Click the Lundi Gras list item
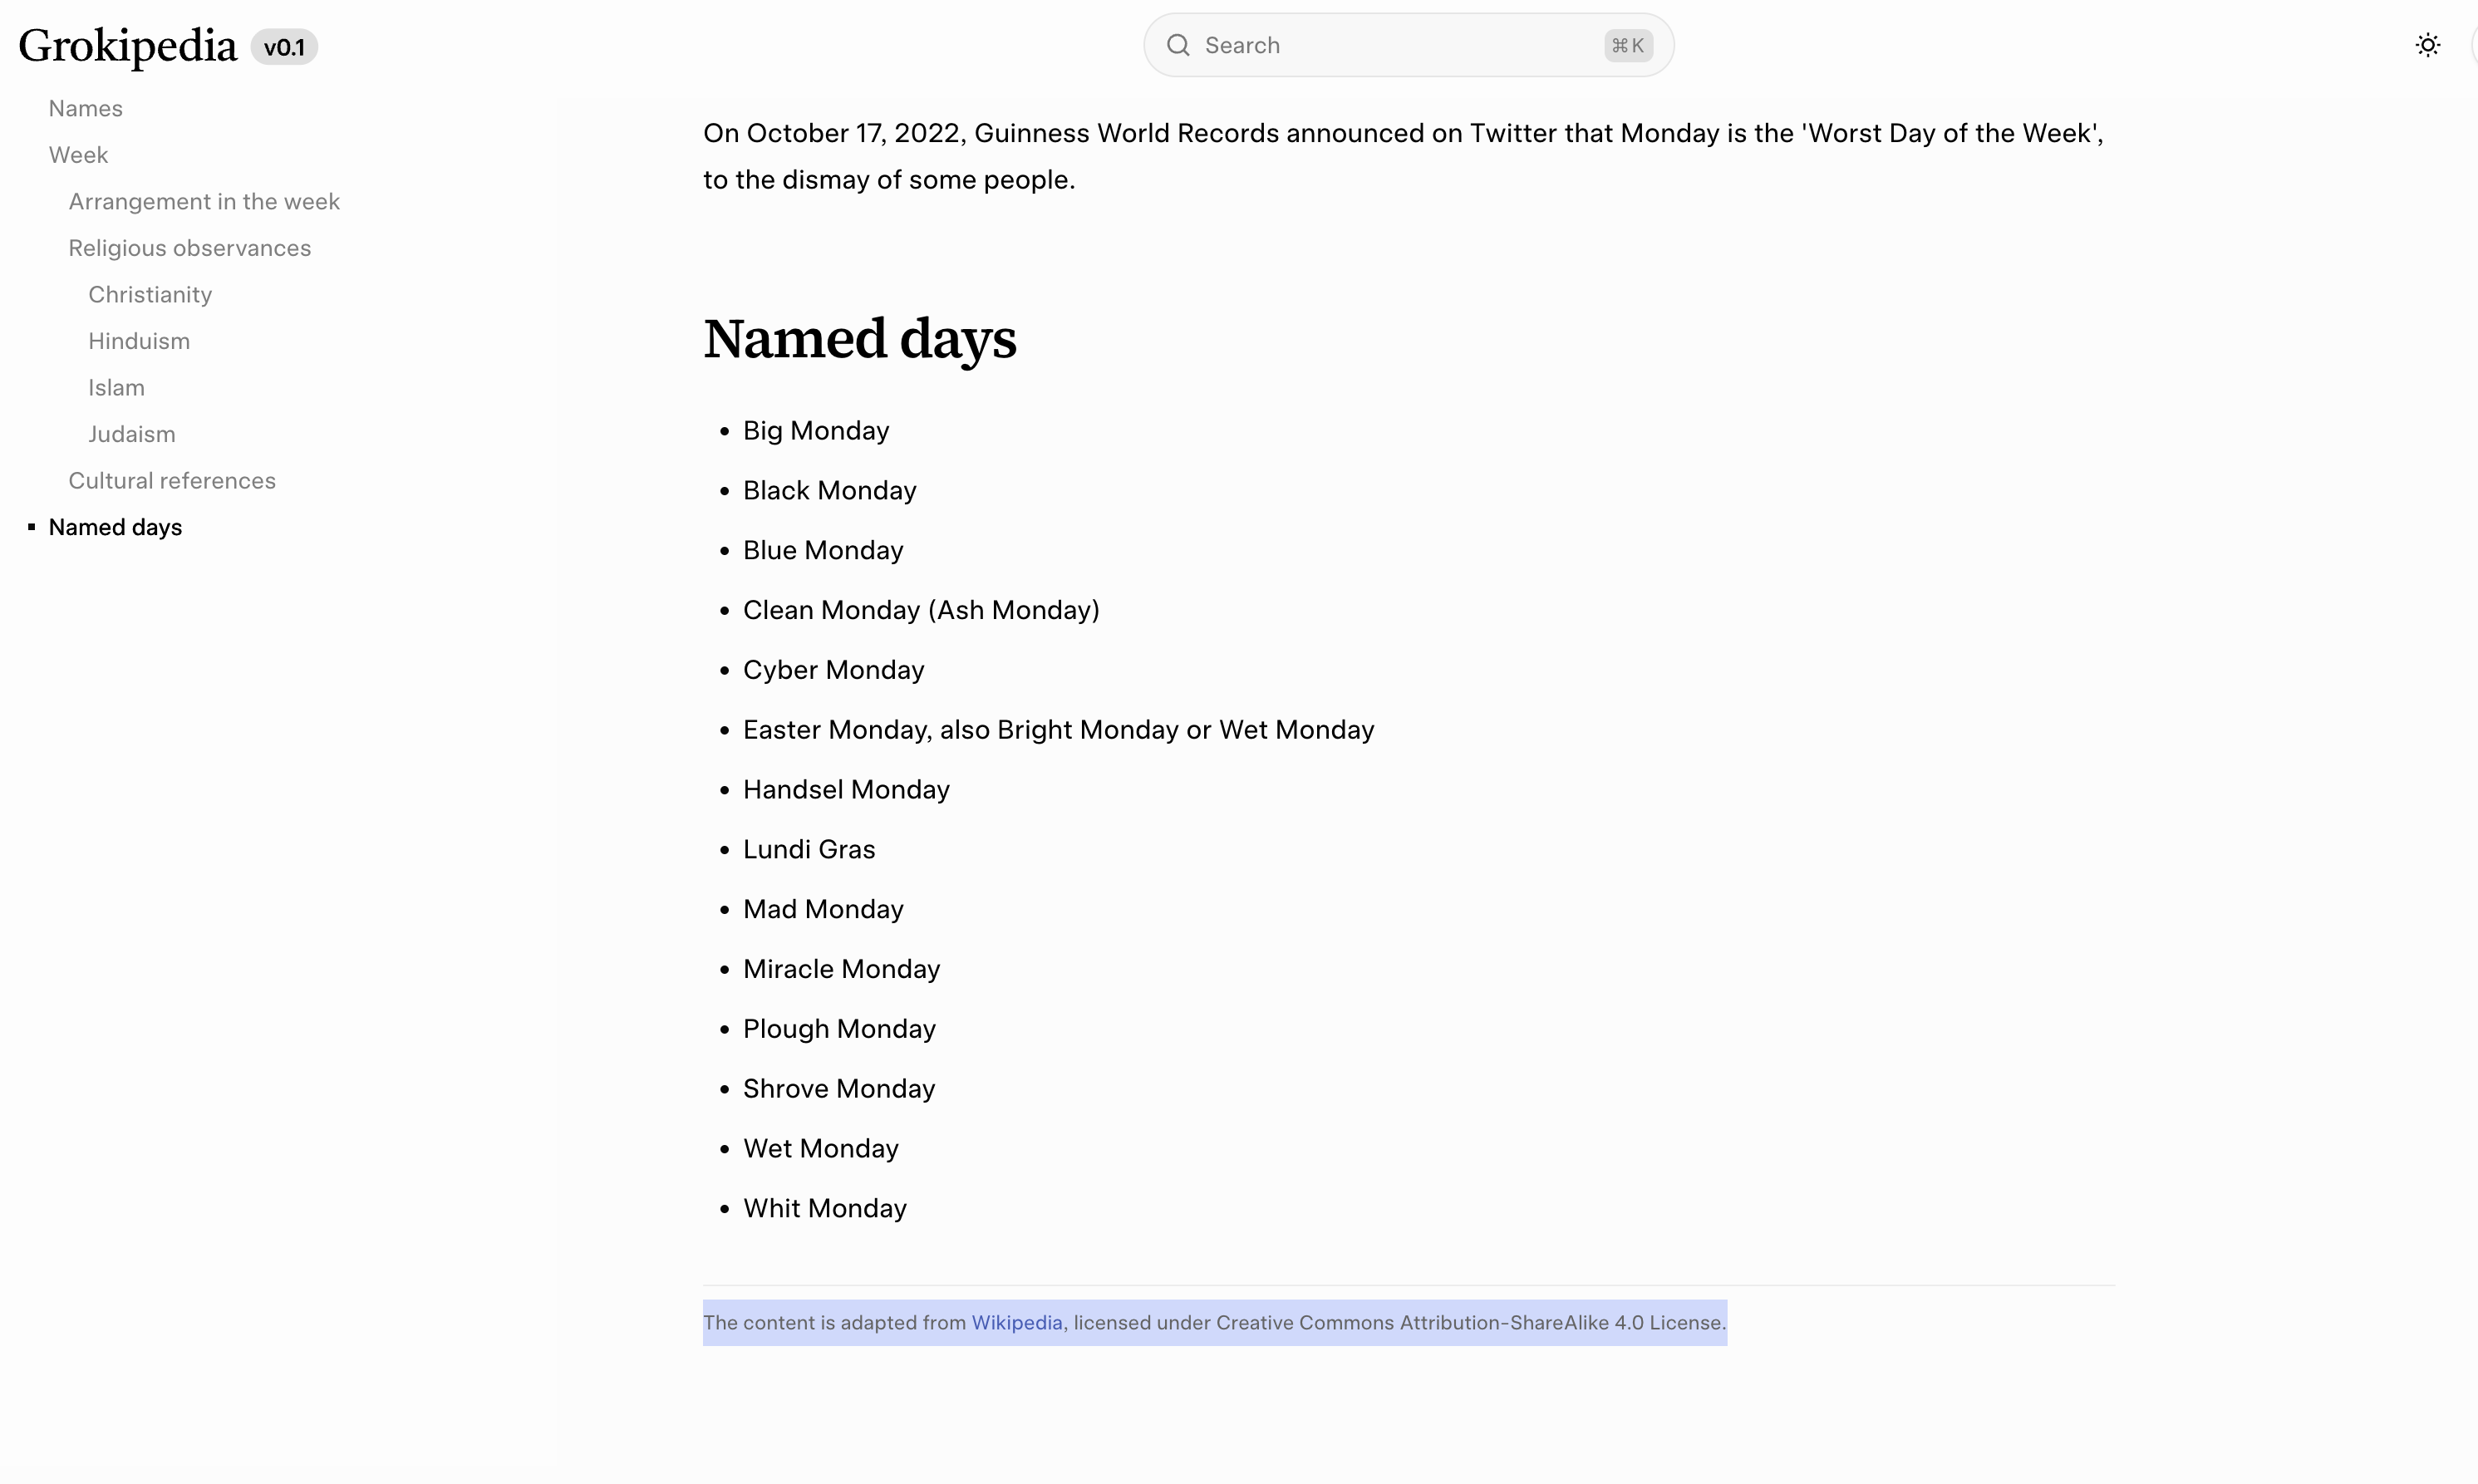 808,849
